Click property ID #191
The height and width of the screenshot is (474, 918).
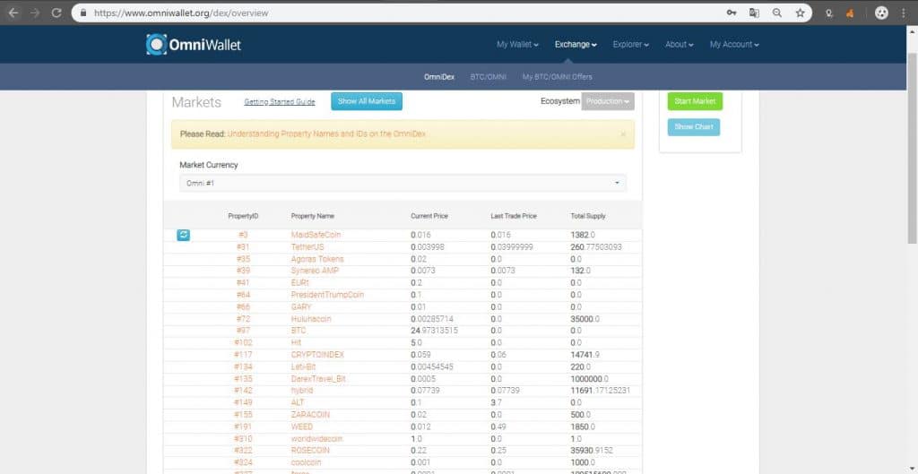(x=243, y=427)
